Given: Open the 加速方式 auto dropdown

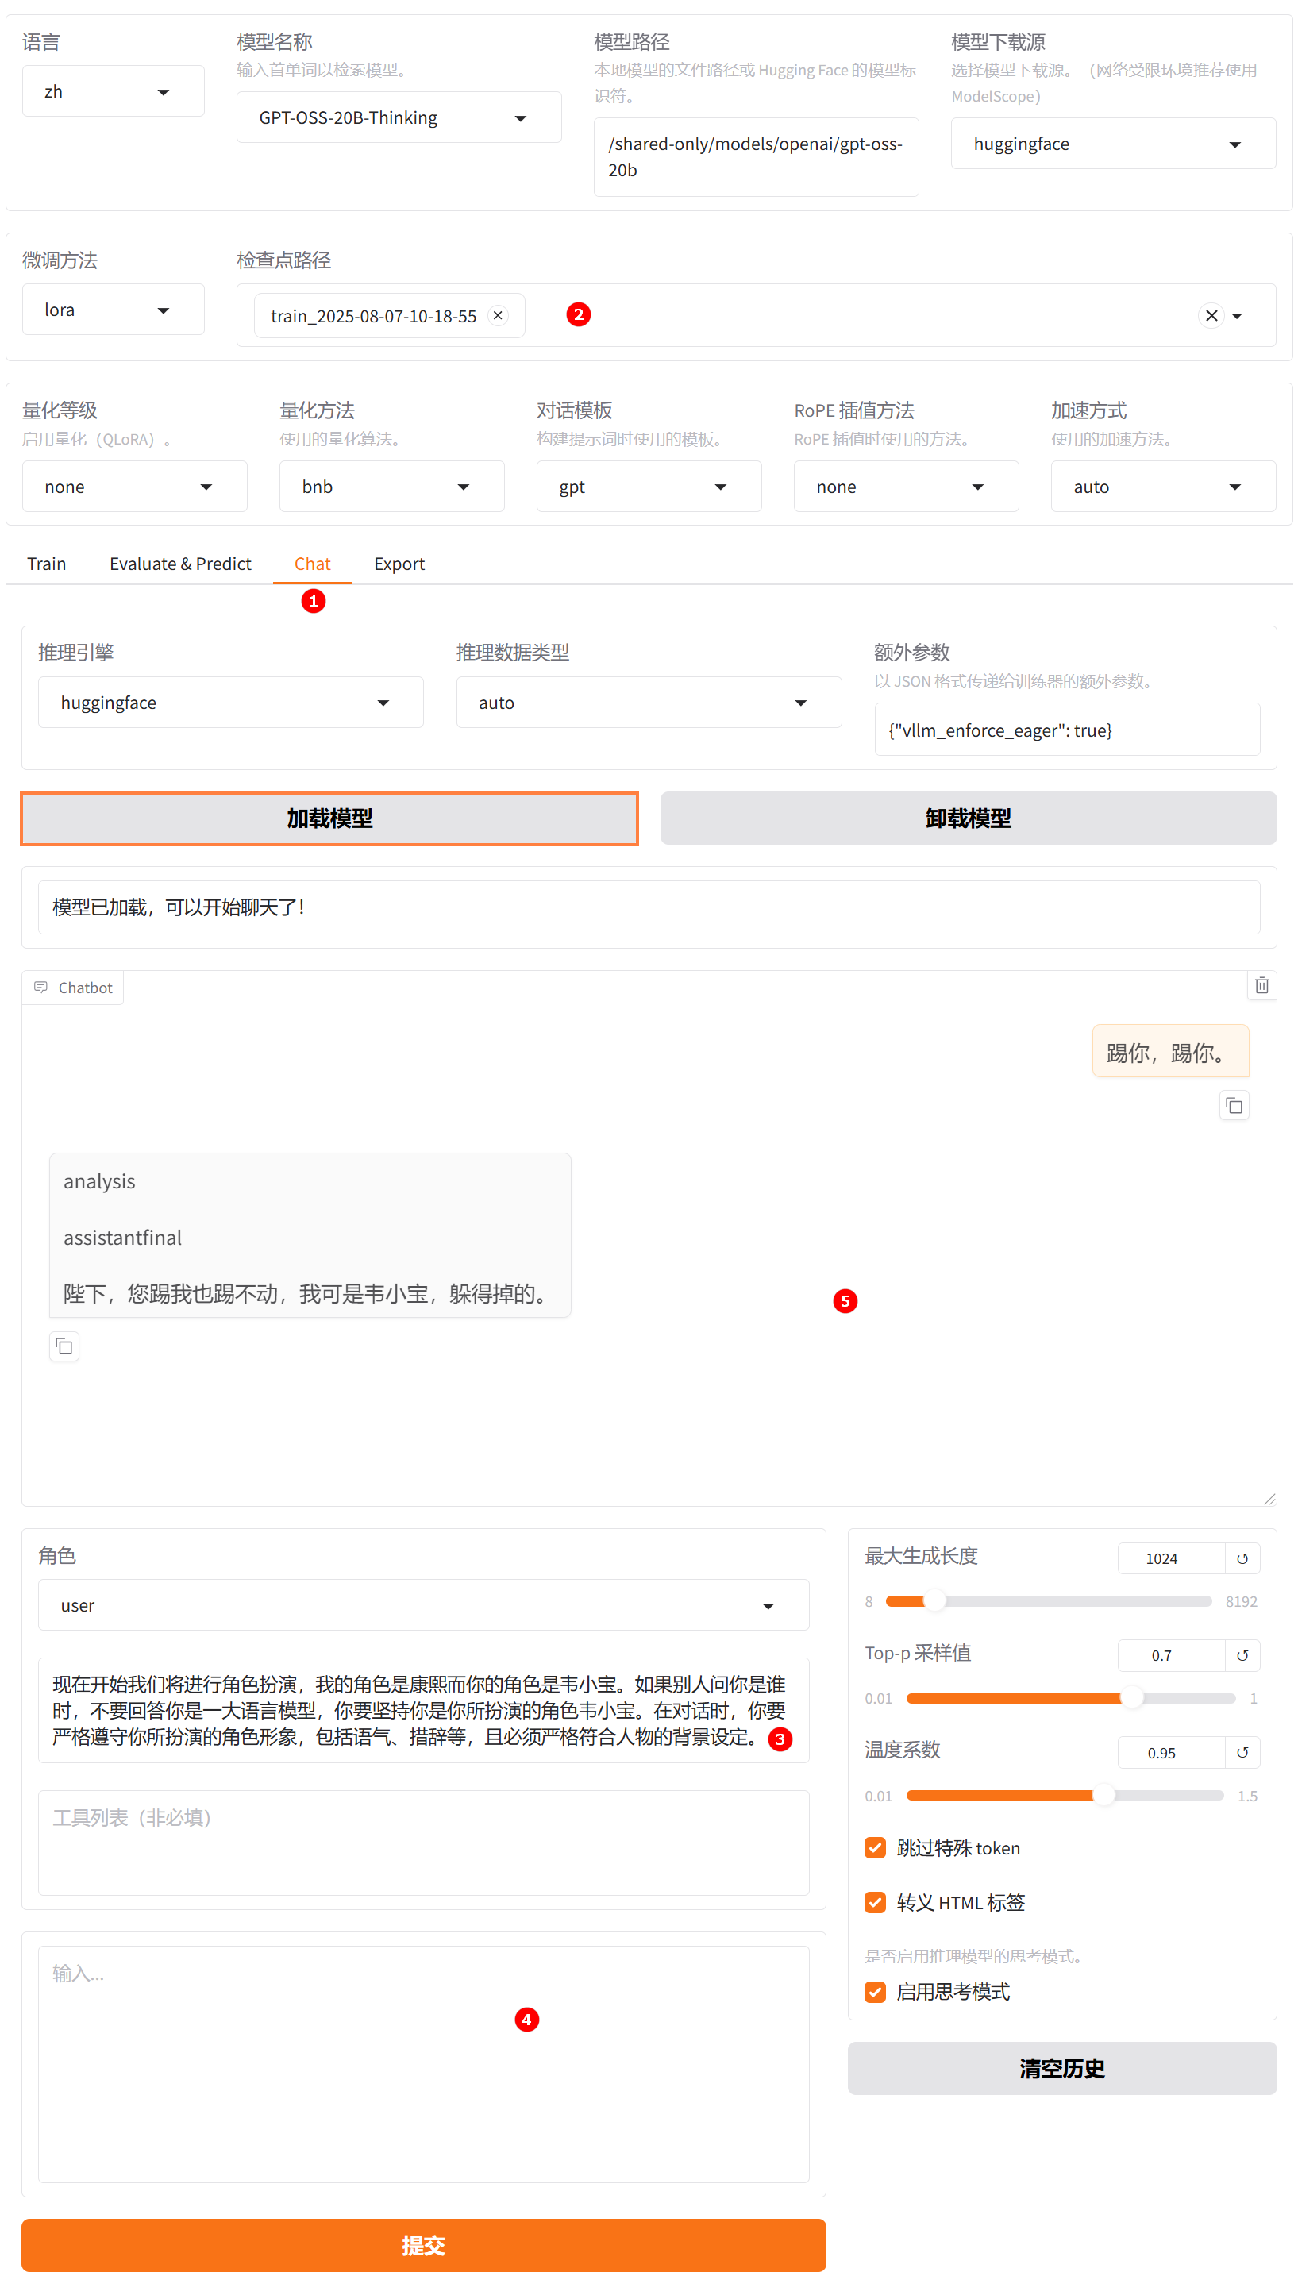Looking at the screenshot, I should tap(1162, 487).
